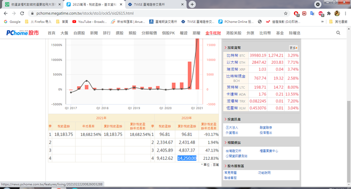351x189 pixels.
Task: Open a new browser tab
Action: tap(192, 4)
